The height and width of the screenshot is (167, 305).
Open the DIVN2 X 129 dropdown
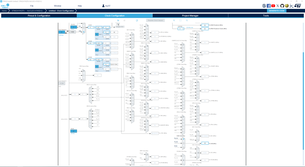99,43
